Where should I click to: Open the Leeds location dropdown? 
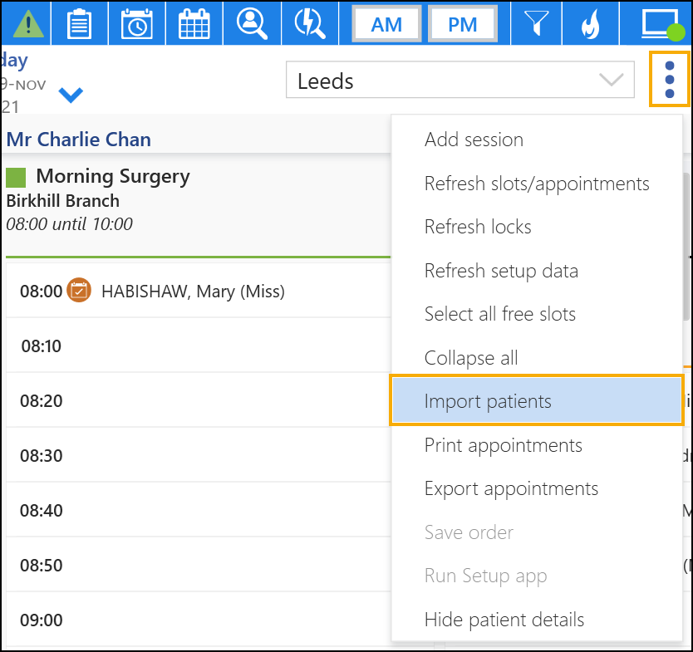(460, 81)
